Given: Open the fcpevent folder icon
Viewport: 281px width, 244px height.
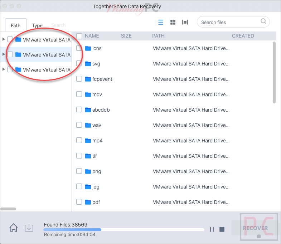Looking at the screenshot, I should (x=88, y=79).
